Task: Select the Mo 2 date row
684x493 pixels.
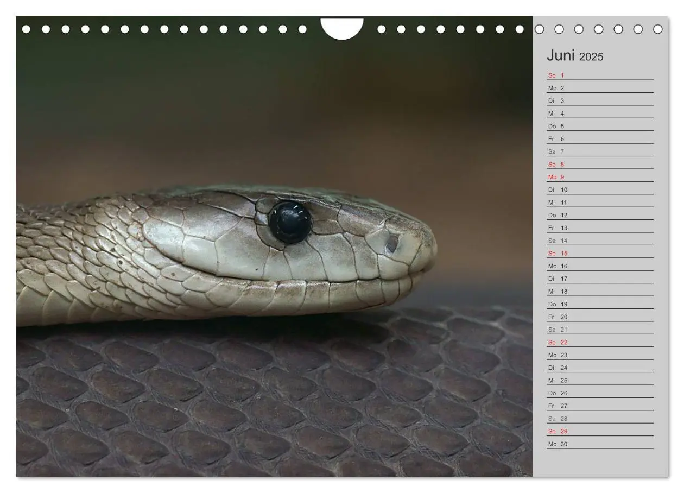Action: (x=600, y=88)
